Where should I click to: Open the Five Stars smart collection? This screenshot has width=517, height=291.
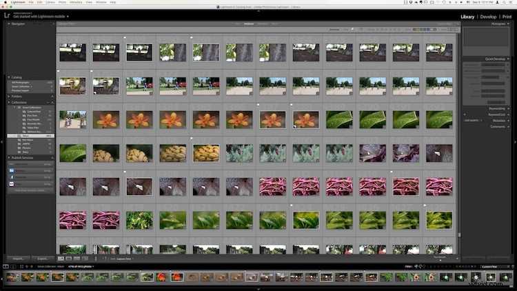pyautogui.click(x=32, y=116)
